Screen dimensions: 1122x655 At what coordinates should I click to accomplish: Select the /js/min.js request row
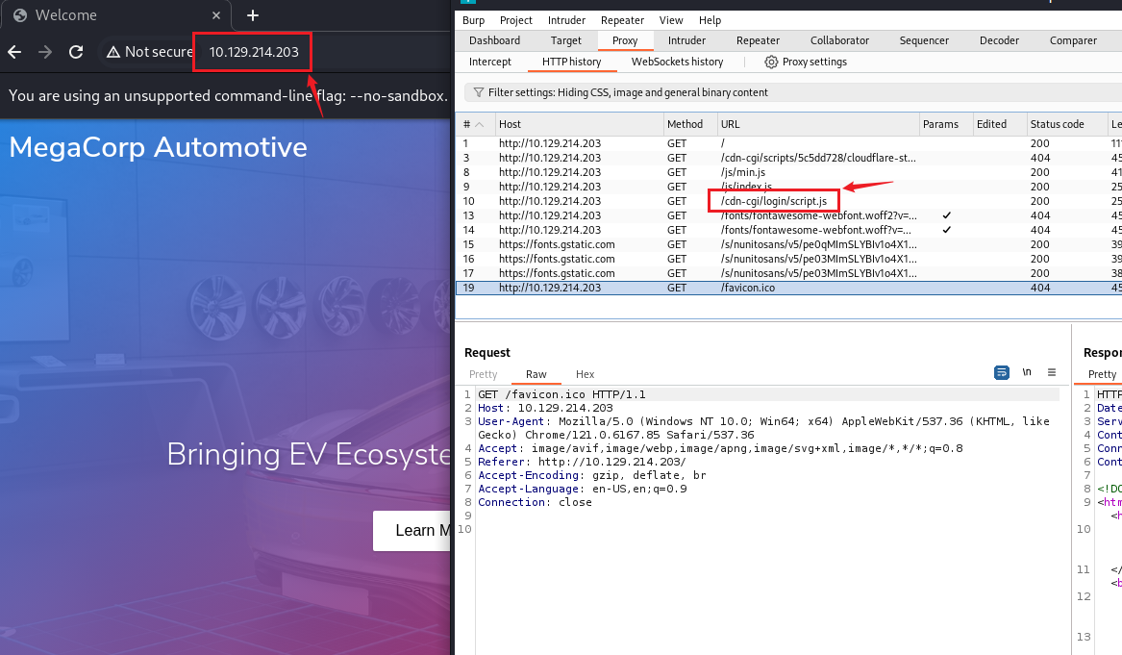pyautogui.click(x=788, y=172)
